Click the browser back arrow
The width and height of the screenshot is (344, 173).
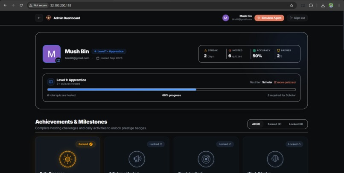pos(5,5)
